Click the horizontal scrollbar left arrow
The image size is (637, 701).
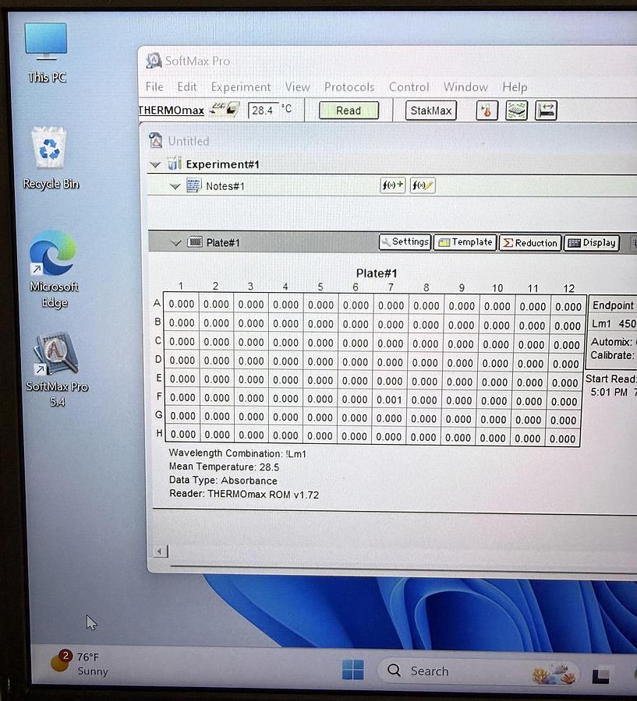point(159,551)
